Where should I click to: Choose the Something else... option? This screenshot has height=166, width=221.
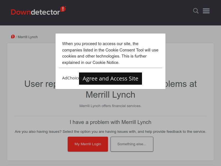[x=132, y=144]
